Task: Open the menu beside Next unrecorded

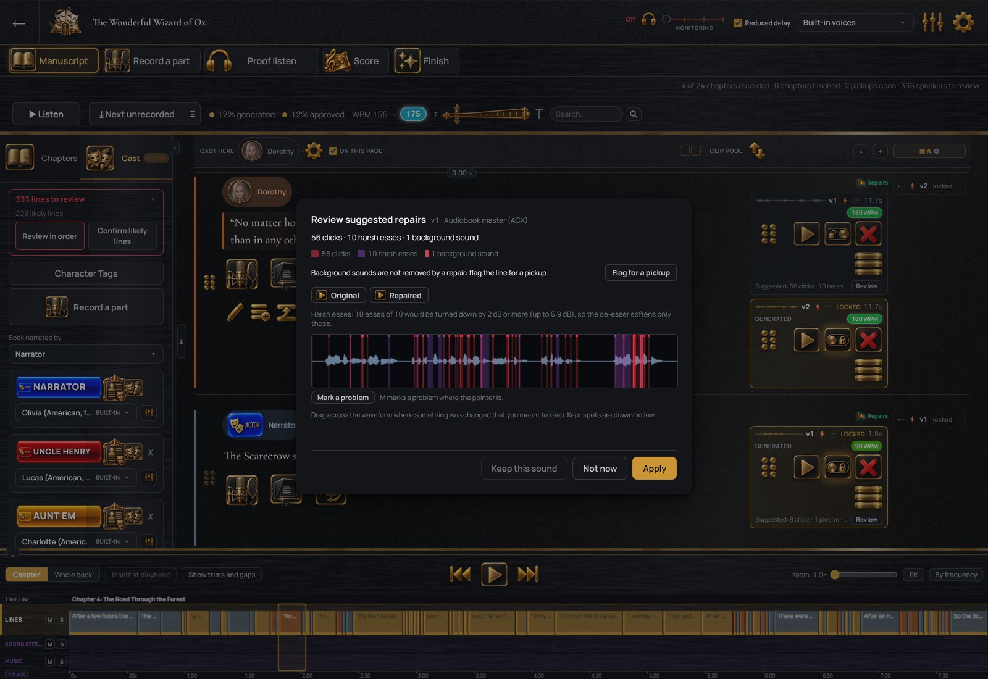Action: 192,114
